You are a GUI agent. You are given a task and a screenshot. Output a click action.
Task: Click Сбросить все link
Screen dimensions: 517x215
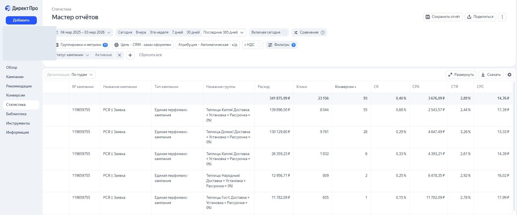point(150,55)
